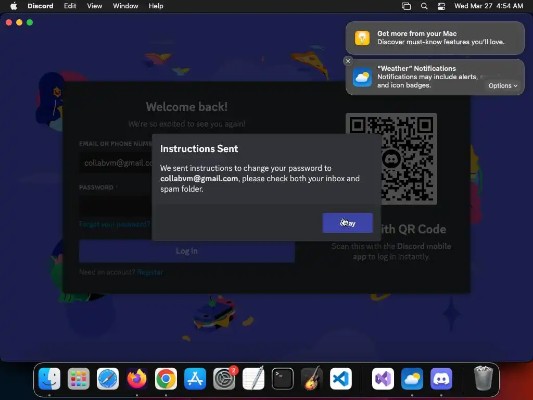
Task: Click Forgot your password link
Action: pos(115,224)
